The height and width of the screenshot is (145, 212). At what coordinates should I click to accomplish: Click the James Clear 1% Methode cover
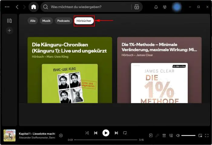click(159, 83)
